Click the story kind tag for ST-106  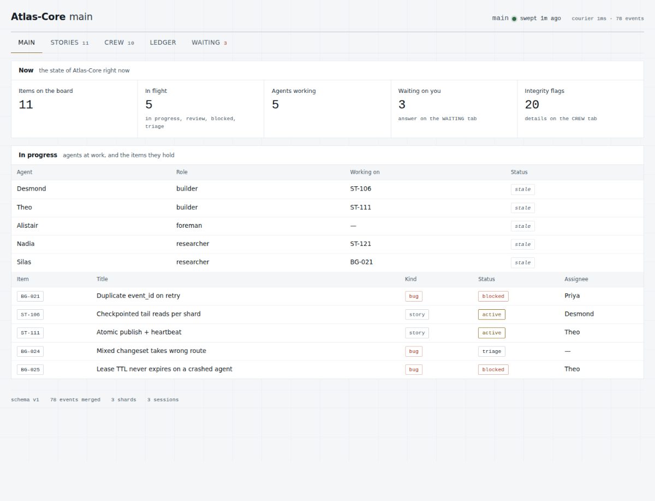pos(417,315)
